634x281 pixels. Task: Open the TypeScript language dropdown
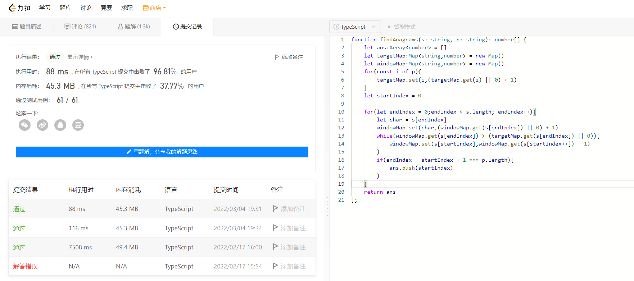pyautogui.click(x=355, y=27)
